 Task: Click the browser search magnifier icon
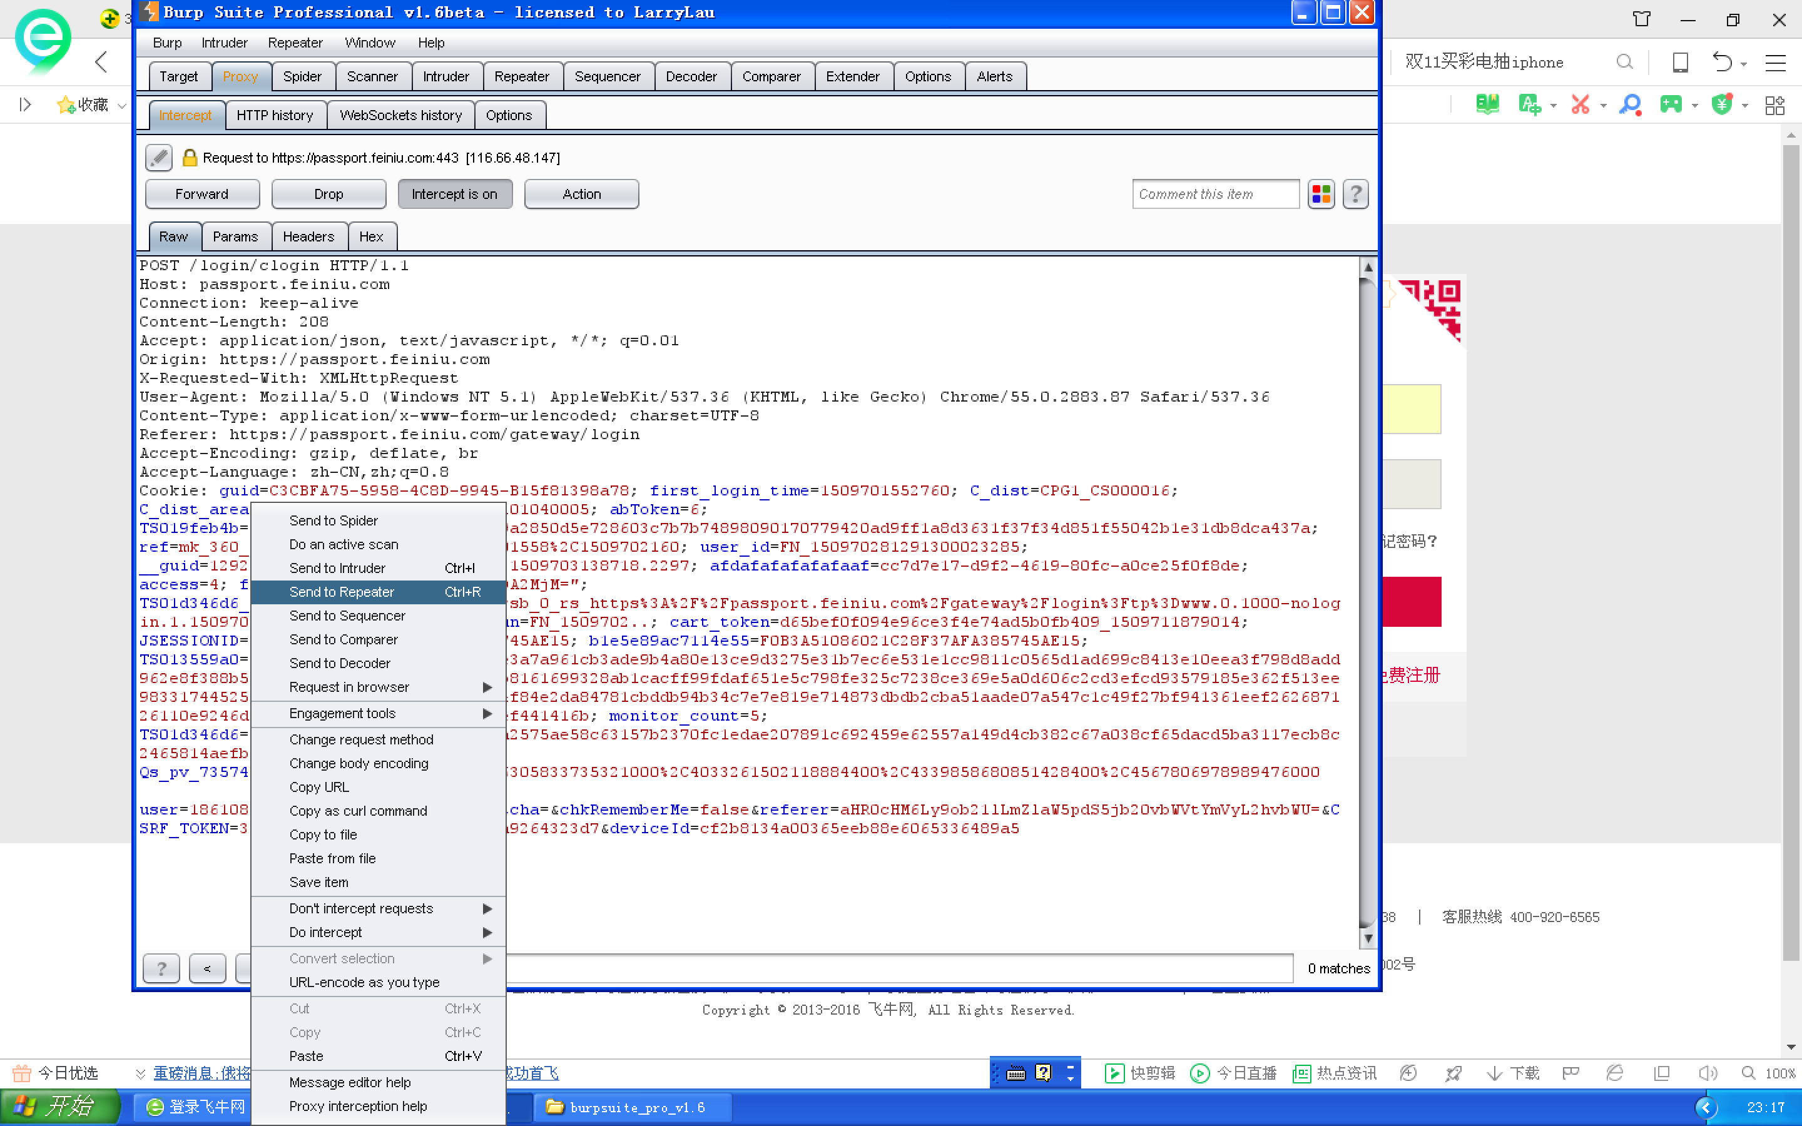click(x=1624, y=62)
